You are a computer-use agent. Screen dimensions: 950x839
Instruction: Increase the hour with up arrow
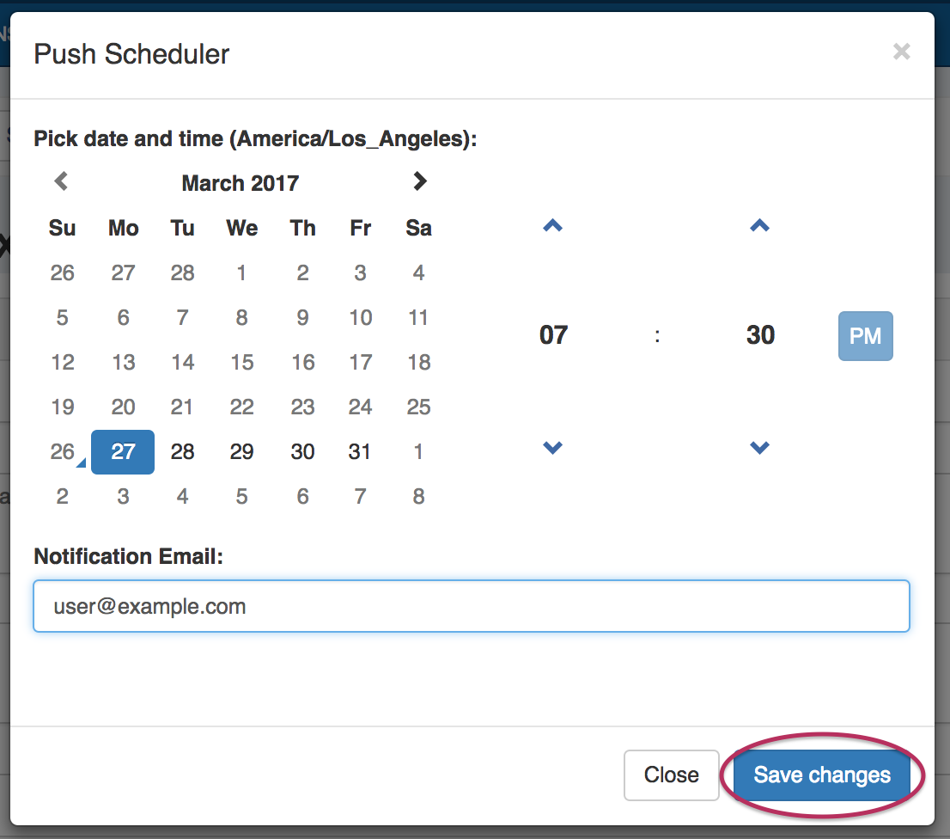pyautogui.click(x=553, y=226)
